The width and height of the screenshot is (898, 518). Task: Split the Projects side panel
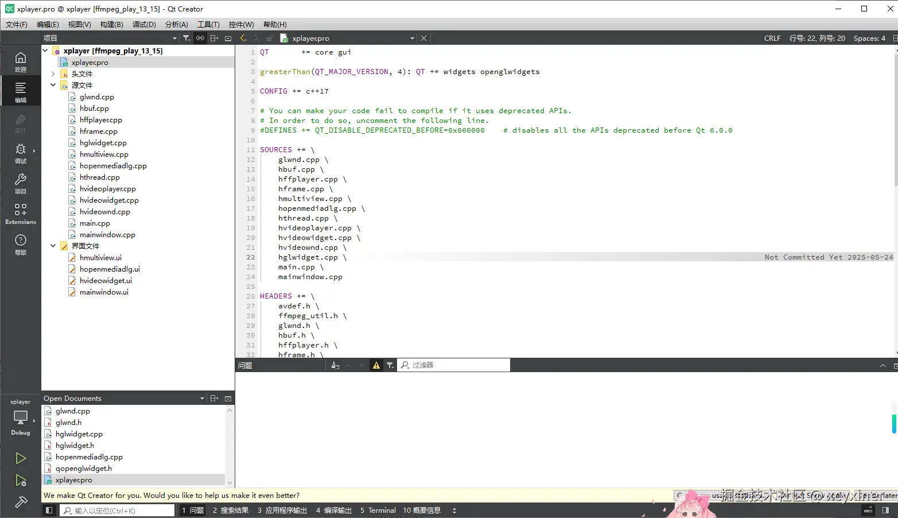click(x=214, y=38)
